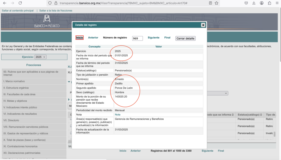
Task: Click the Número de registro input field
Action: point(137,38)
